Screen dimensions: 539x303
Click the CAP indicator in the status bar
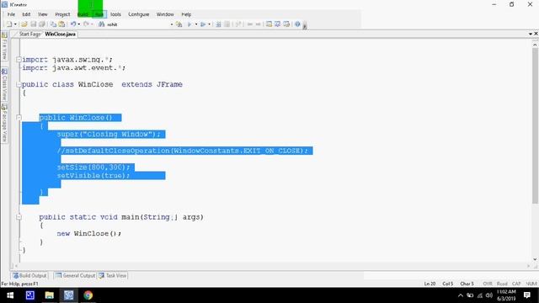pyautogui.click(x=516, y=284)
